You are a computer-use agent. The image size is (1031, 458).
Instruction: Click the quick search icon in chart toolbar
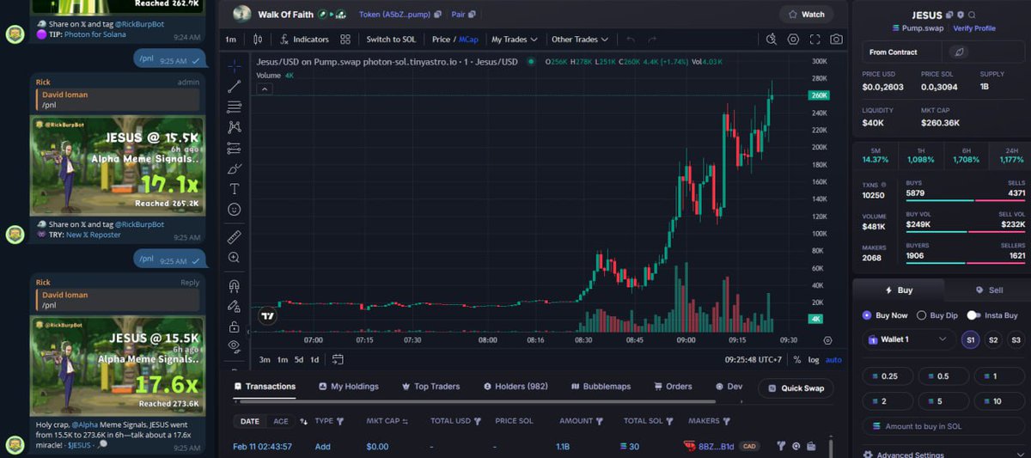coord(772,40)
